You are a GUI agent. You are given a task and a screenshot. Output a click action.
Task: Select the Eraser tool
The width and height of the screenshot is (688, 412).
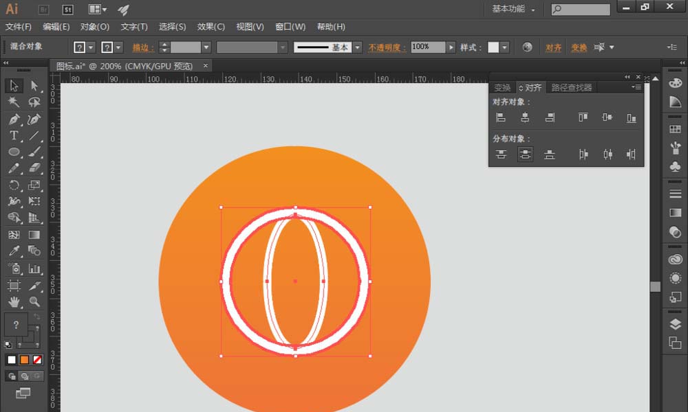coord(34,168)
